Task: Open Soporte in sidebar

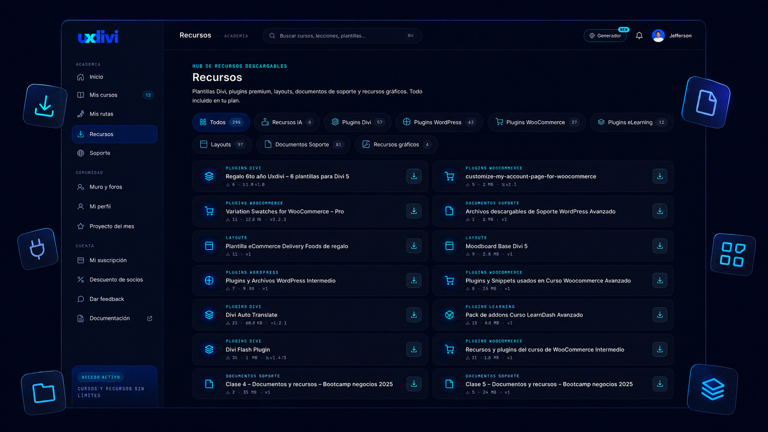Action: pyautogui.click(x=114, y=153)
